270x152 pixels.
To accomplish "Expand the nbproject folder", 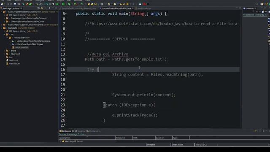I will pos(5,54).
